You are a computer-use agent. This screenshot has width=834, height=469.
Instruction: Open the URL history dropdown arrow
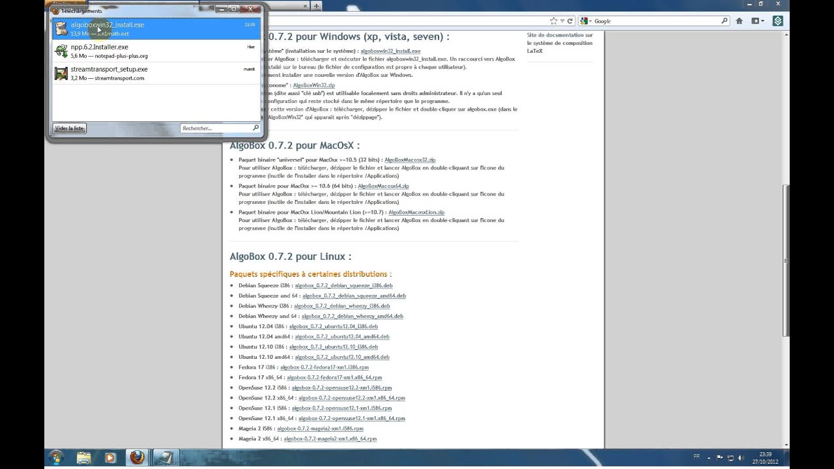(x=562, y=21)
